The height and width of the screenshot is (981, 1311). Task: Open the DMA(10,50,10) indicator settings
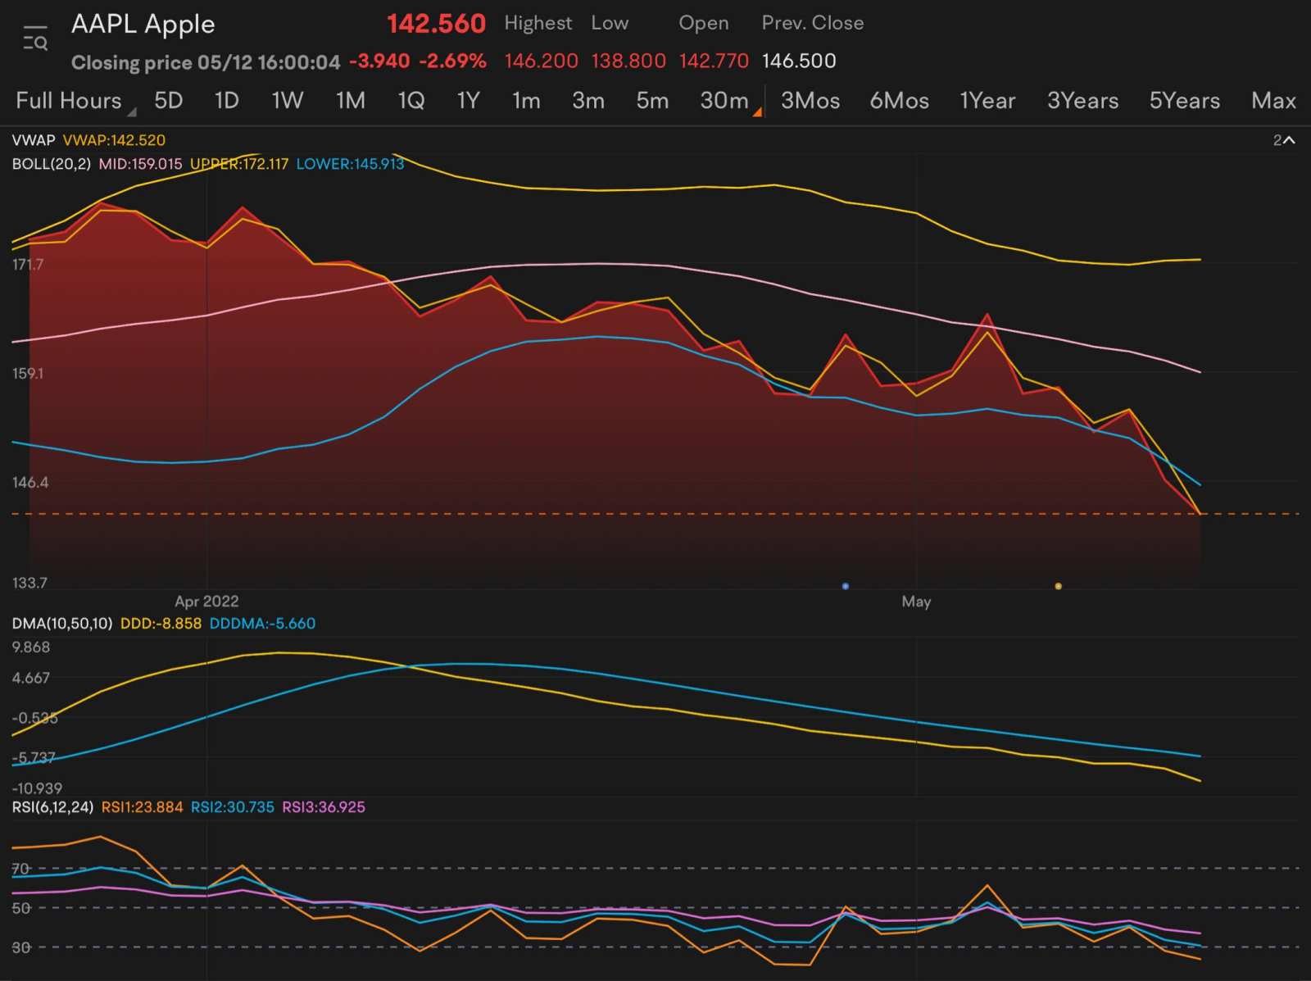[62, 624]
